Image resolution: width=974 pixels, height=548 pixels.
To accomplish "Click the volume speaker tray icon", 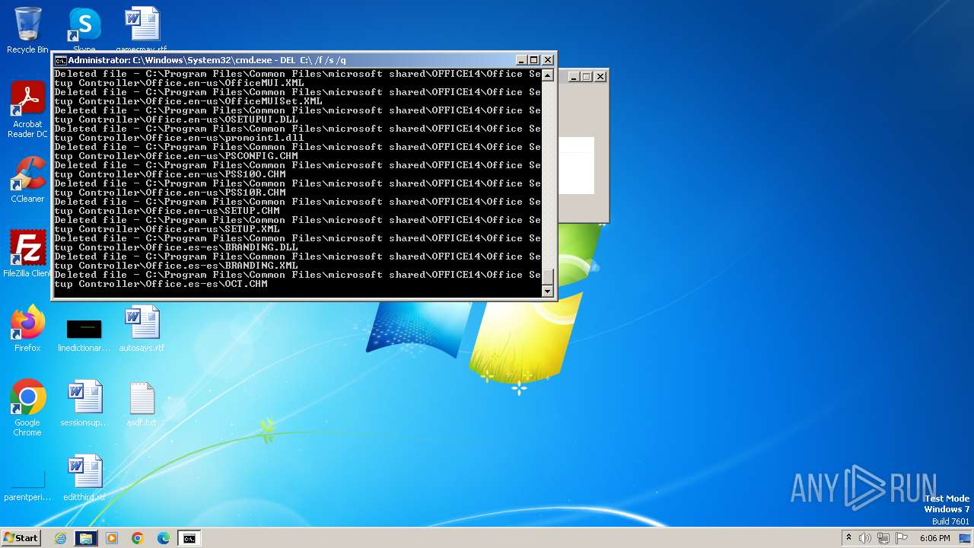I will [x=865, y=538].
